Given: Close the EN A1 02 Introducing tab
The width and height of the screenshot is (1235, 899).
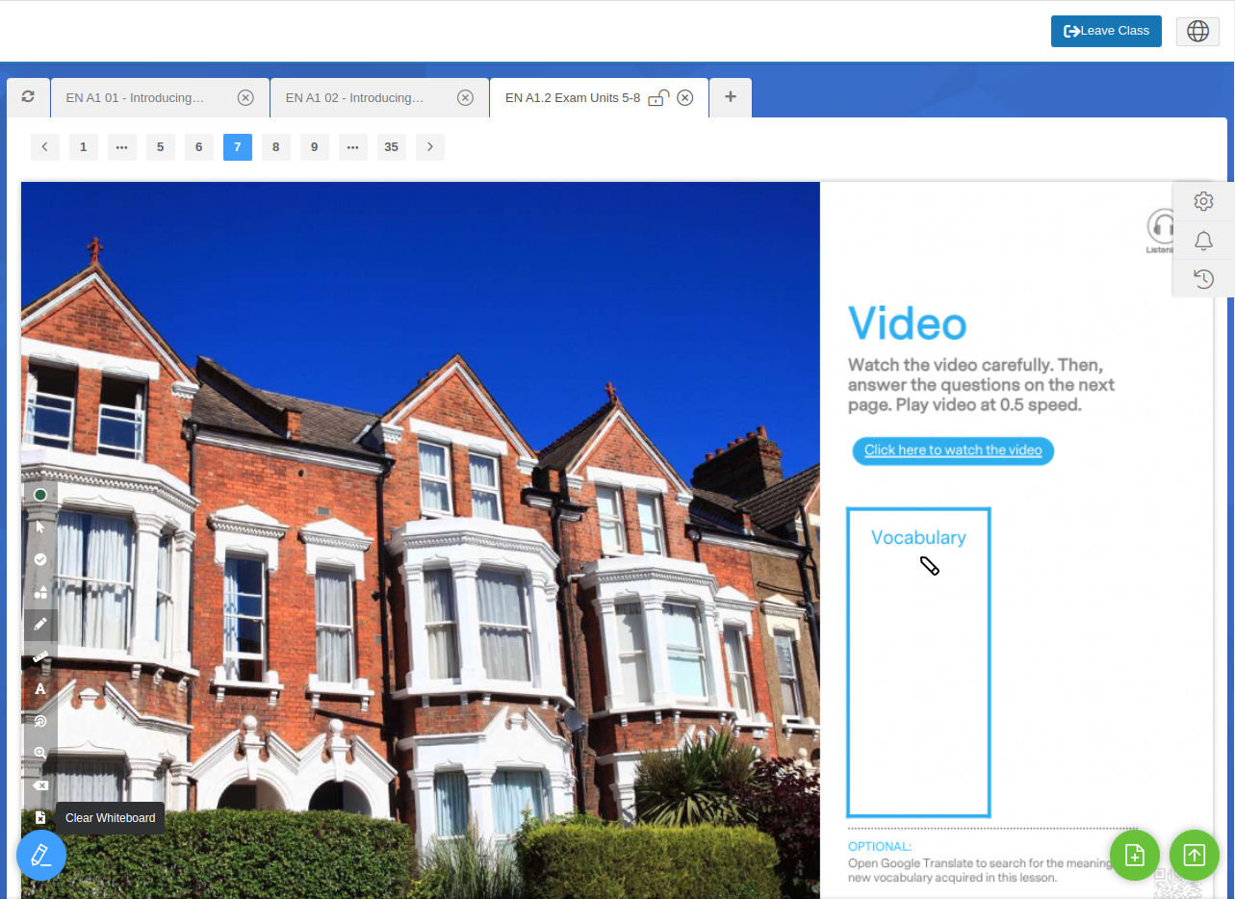Looking at the screenshot, I should coord(465,97).
